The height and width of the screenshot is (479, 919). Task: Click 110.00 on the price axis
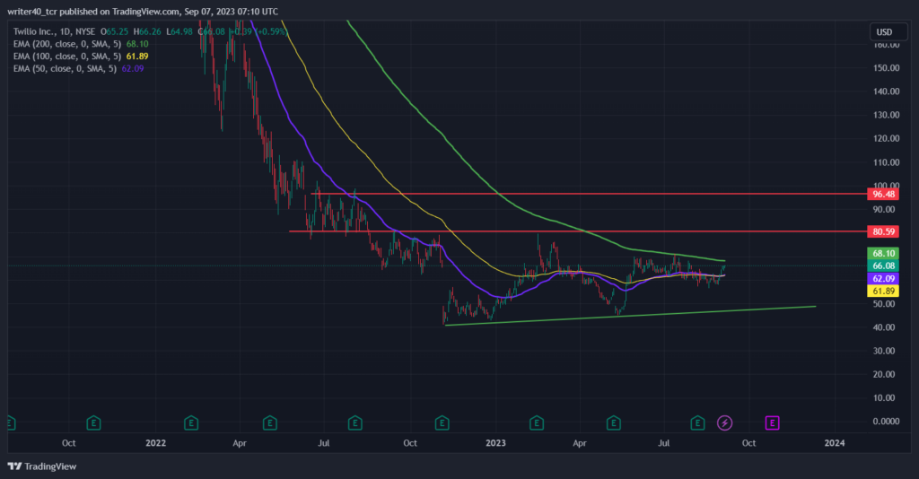pos(886,162)
